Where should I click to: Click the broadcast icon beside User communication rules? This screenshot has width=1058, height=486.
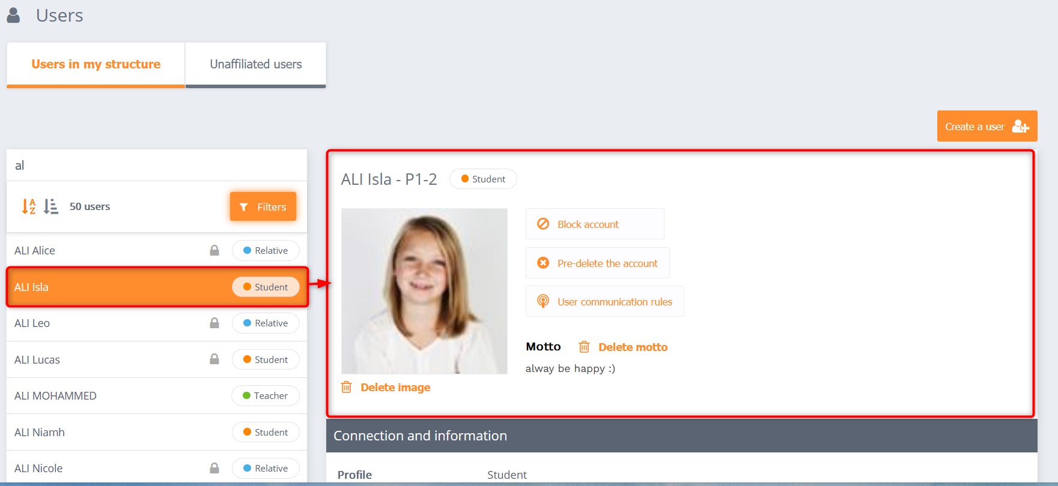point(543,301)
